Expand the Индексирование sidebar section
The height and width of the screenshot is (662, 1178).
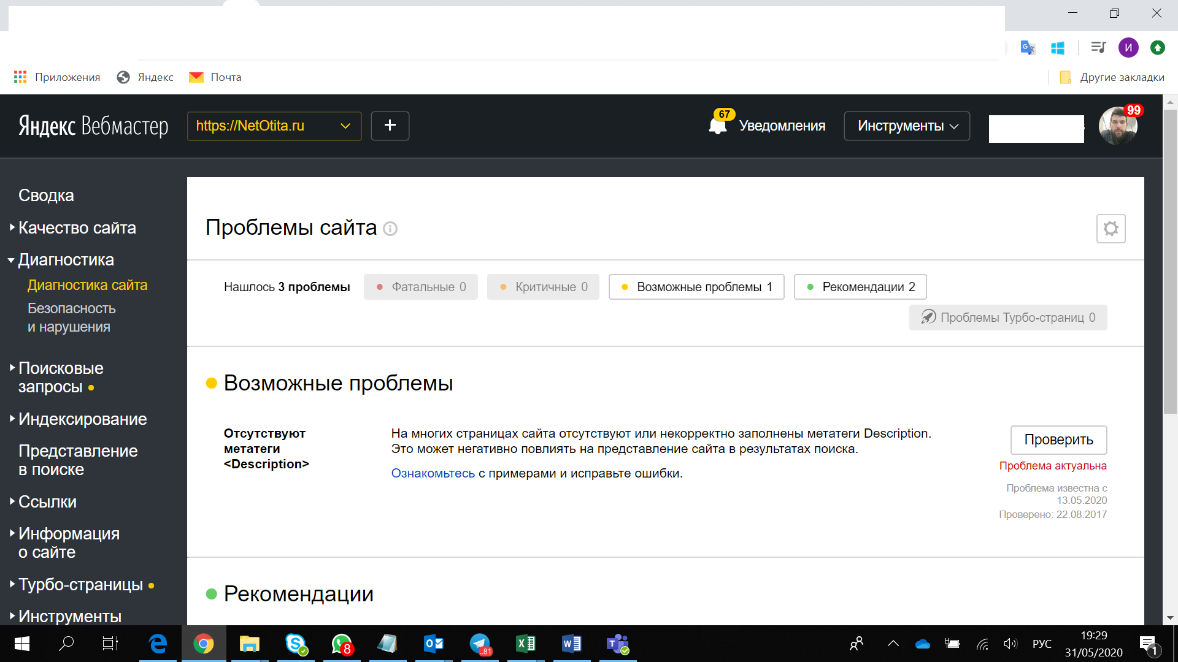(82, 419)
